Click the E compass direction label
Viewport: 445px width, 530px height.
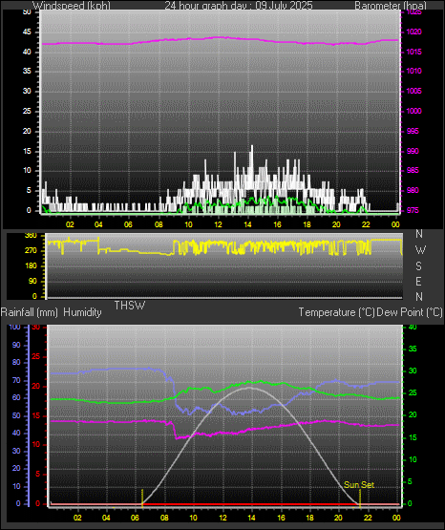tap(418, 281)
